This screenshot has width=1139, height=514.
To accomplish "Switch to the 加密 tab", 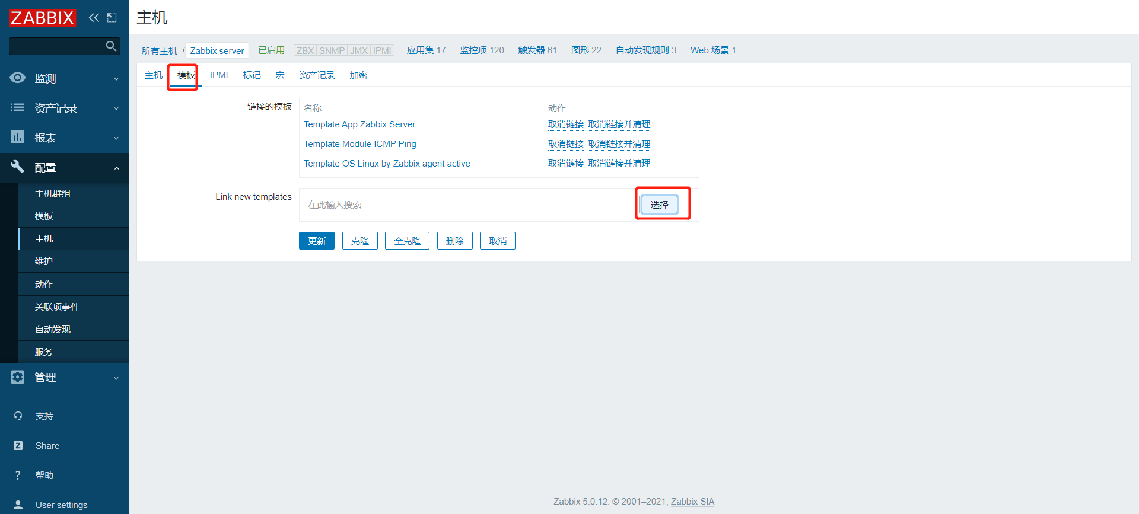I will pos(358,75).
